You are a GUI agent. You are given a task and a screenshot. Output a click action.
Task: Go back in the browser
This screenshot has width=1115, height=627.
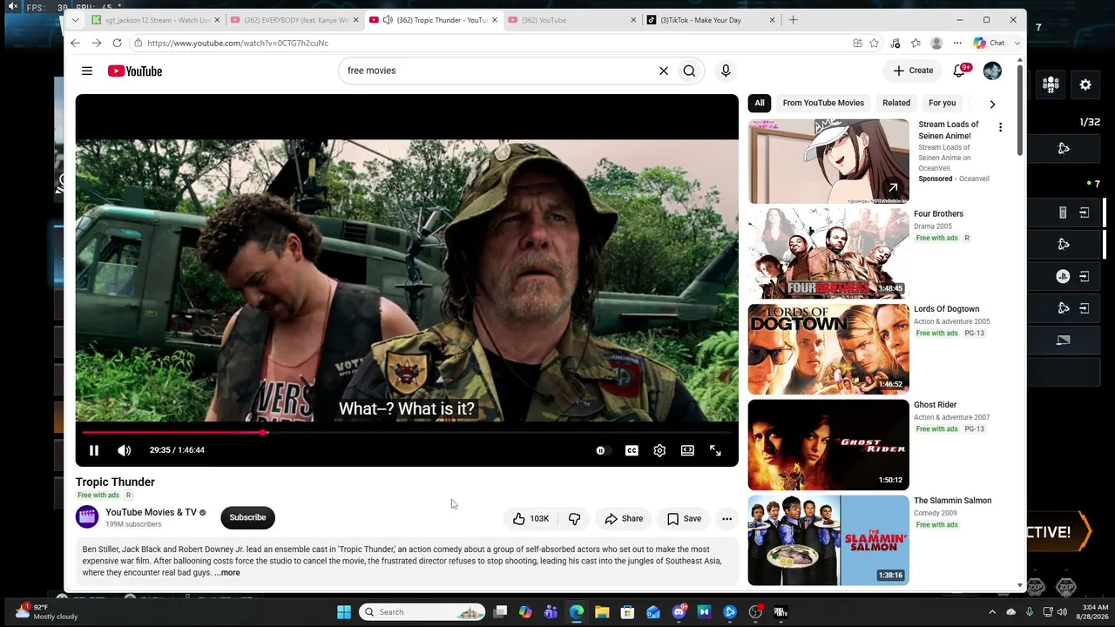coord(75,43)
